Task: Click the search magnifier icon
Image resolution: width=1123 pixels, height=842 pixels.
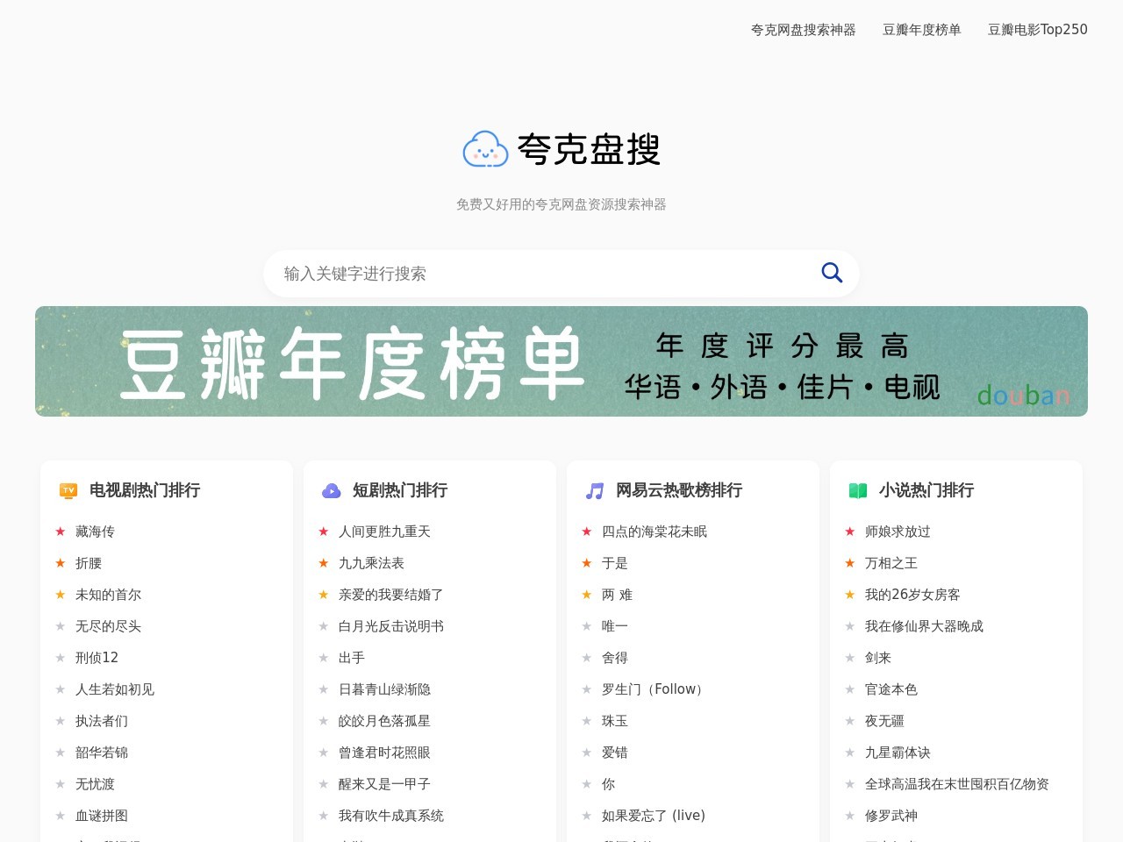Action: 832,273
